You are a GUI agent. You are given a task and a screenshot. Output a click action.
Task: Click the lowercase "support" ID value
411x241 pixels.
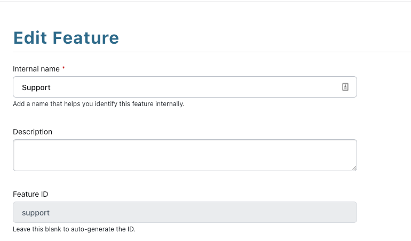pyautogui.click(x=36, y=213)
